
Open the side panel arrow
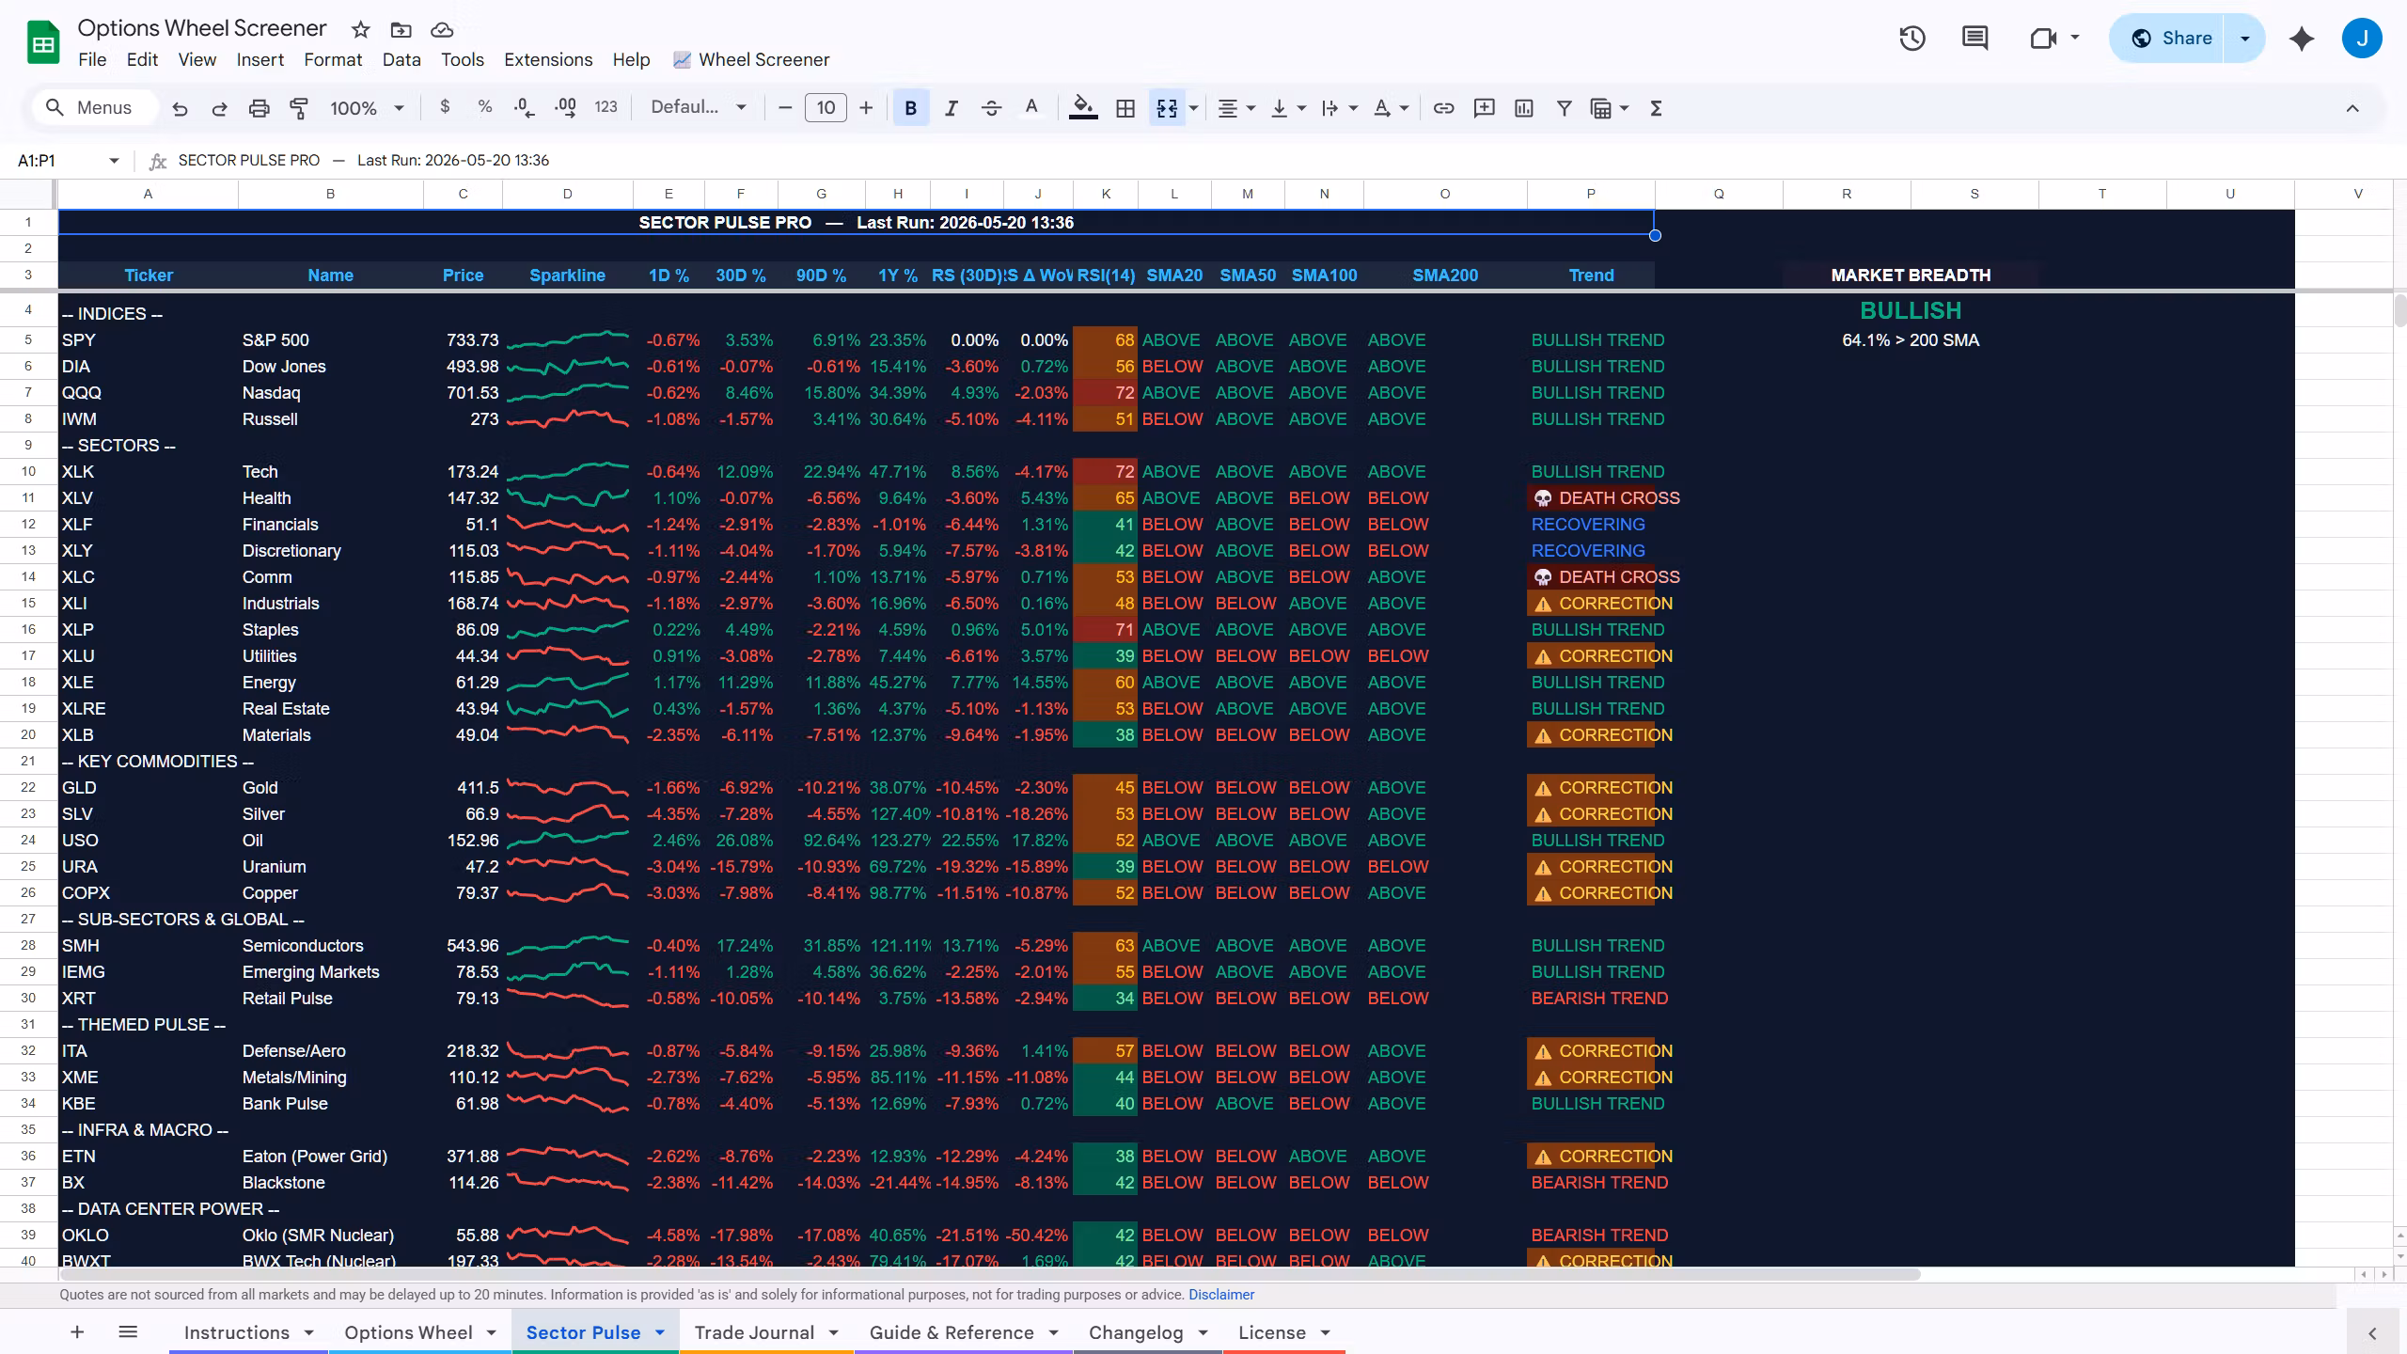click(x=2372, y=1333)
